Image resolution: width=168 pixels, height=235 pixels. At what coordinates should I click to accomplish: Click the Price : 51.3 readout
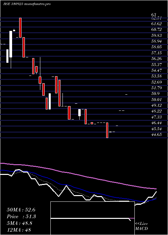click(x=21, y=217)
